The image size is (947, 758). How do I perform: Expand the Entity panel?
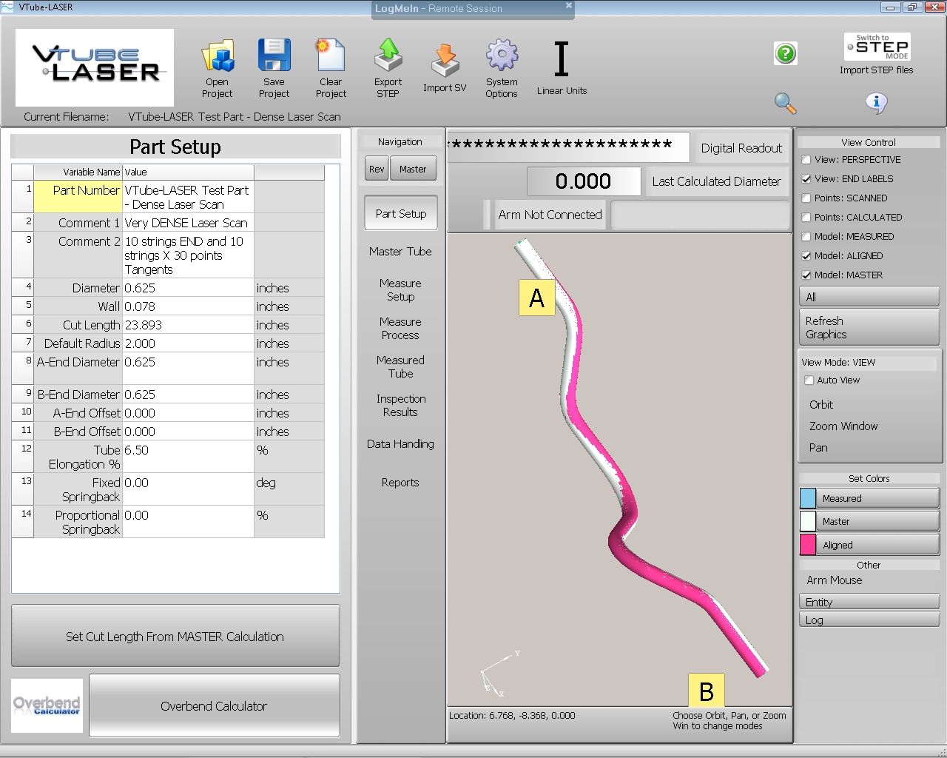pyautogui.click(x=869, y=602)
